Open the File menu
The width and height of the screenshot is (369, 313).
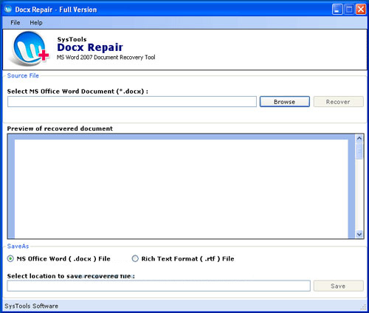15,23
